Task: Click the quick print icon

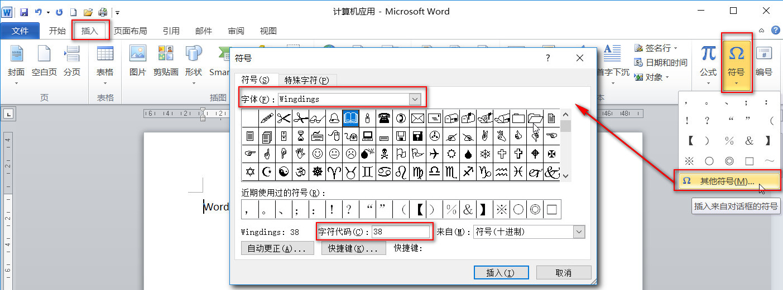Action: (103, 12)
